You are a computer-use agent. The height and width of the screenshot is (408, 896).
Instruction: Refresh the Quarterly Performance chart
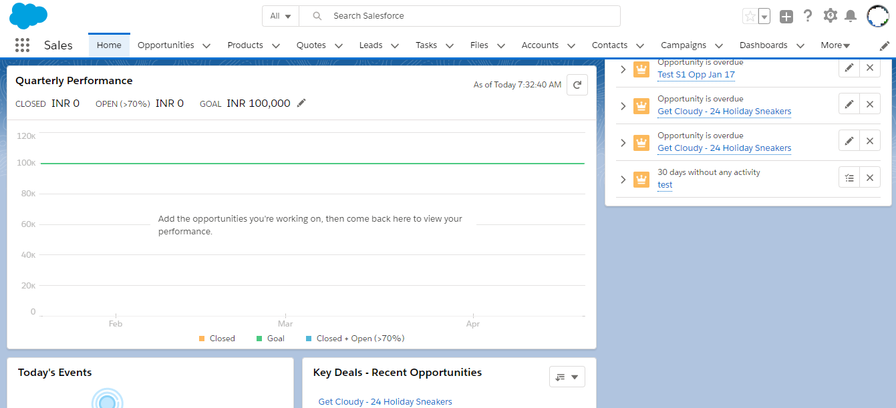(577, 84)
